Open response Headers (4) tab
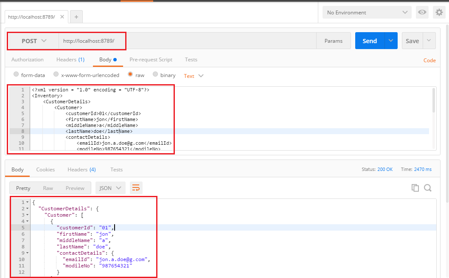The height and width of the screenshot is (278, 449). pyautogui.click(x=81, y=170)
